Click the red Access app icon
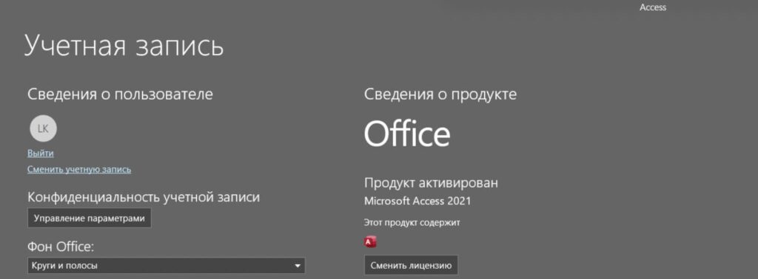The width and height of the screenshot is (758, 279). (370, 242)
